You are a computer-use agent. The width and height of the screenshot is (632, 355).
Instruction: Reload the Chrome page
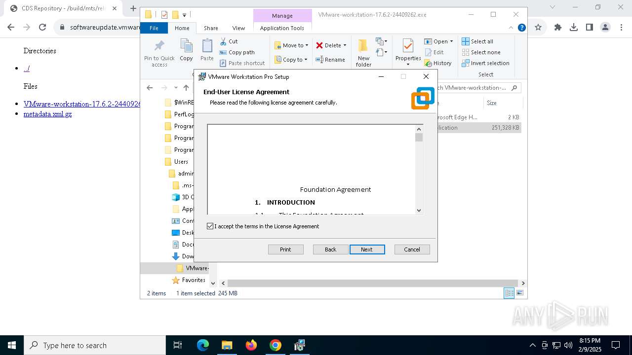tap(42, 28)
